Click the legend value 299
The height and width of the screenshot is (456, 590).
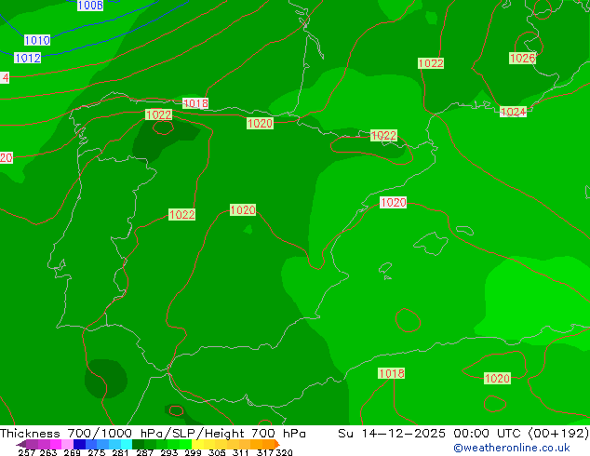tap(193, 452)
